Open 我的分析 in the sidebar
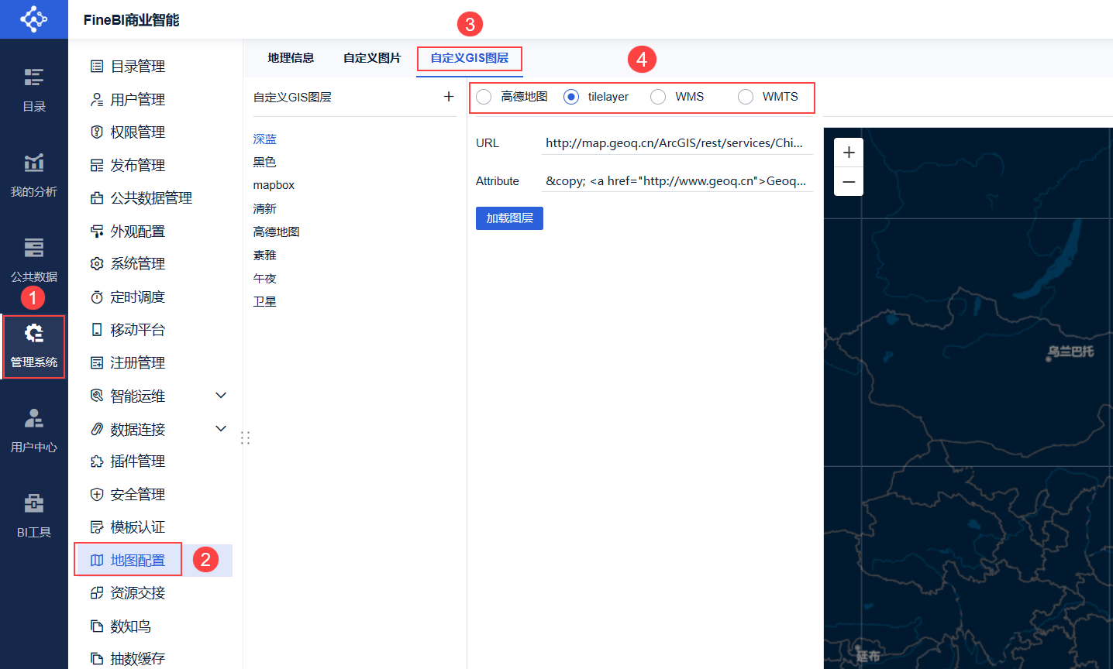Image resolution: width=1113 pixels, height=669 pixels. click(x=34, y=175)
